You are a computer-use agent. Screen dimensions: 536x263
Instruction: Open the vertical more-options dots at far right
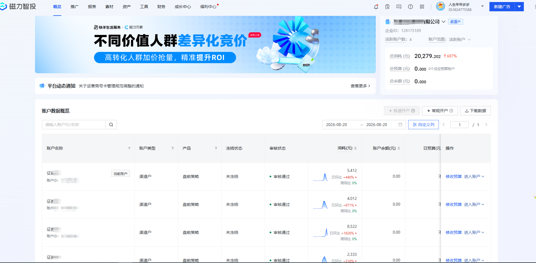tap(535, 7)
